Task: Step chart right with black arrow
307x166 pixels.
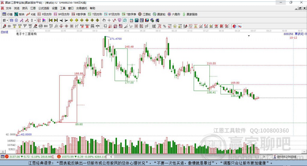Action: click(66, 20)
